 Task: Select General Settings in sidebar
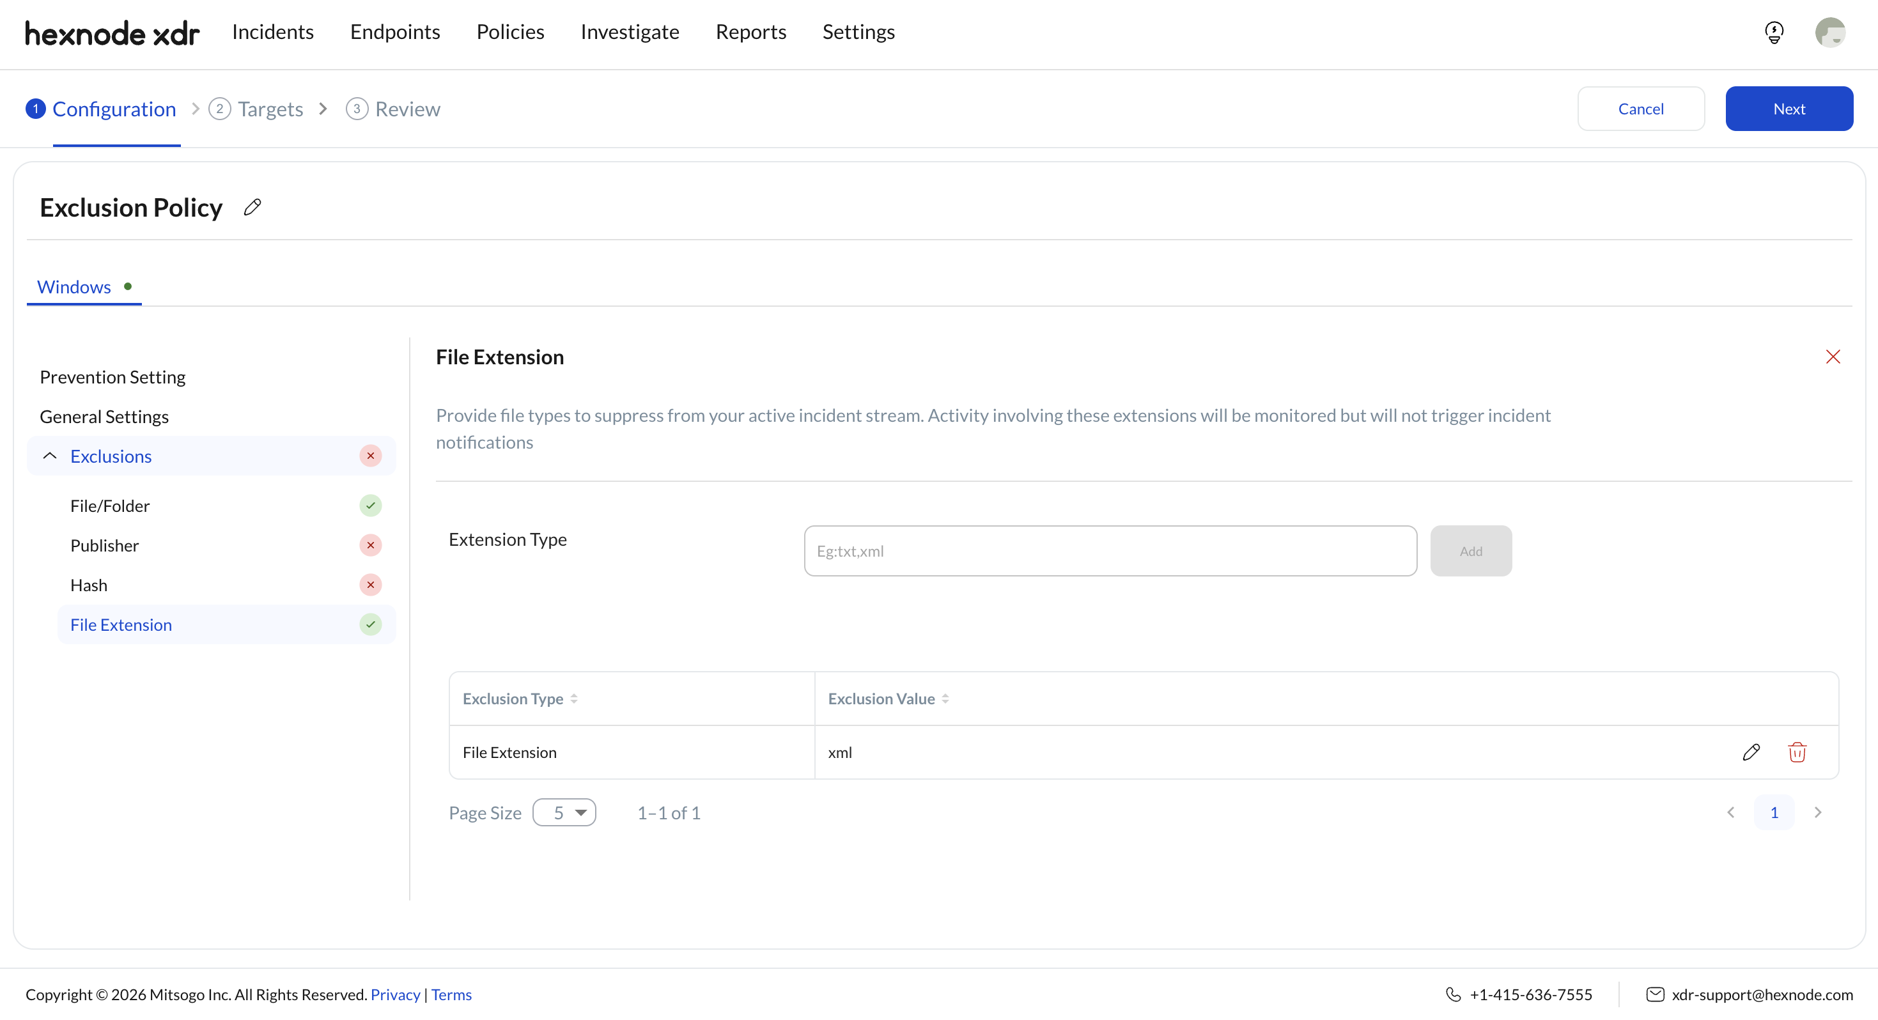pyautogui.click(x=104, y=417)
